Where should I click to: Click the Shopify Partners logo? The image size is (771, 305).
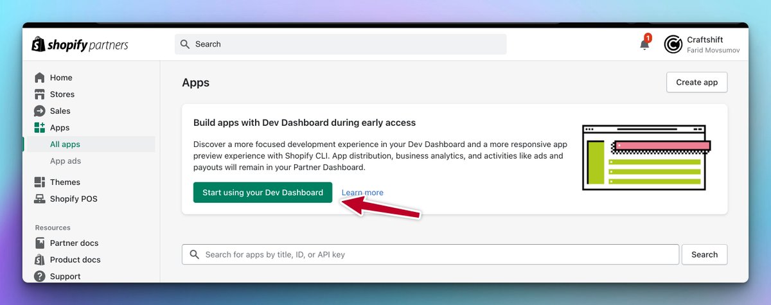[80, 44]
